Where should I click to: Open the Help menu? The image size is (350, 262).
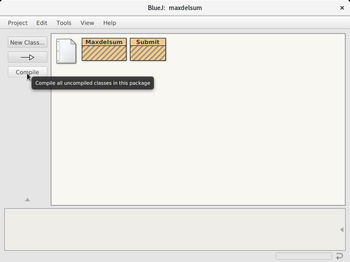click(x=110, y=23)
